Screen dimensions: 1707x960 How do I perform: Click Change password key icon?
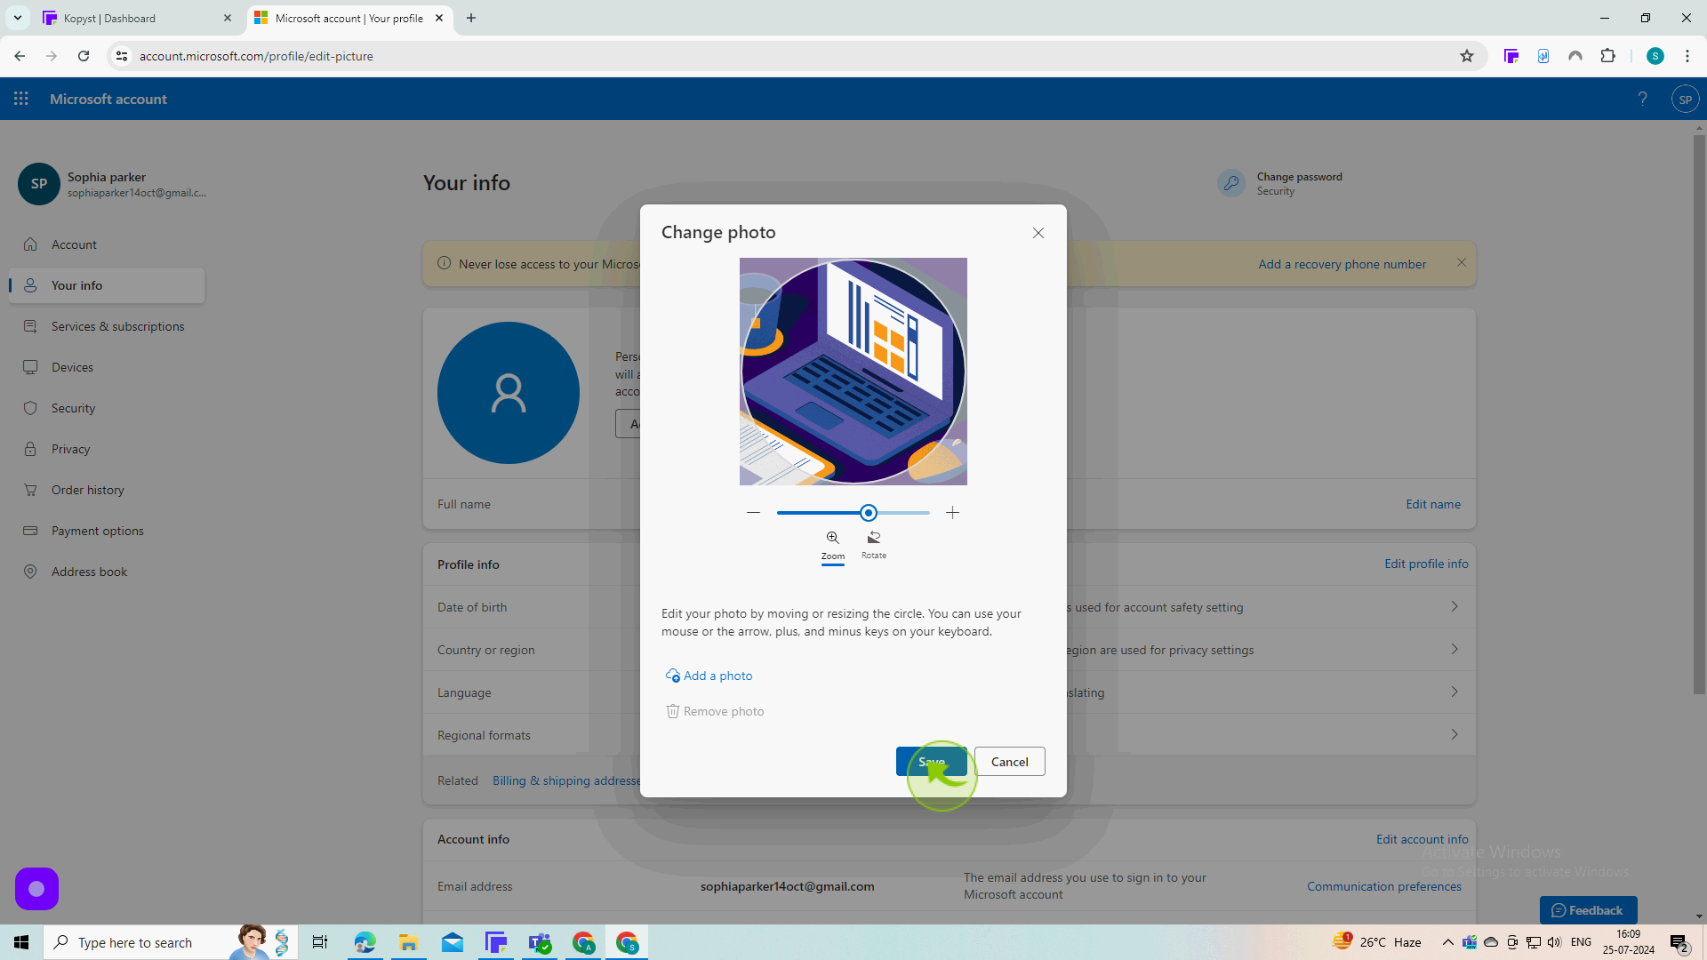[1231, 183]
